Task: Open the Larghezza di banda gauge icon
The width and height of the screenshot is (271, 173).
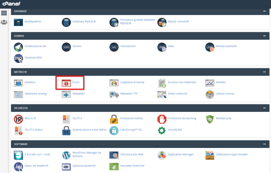Action: [x=114, y=83]
